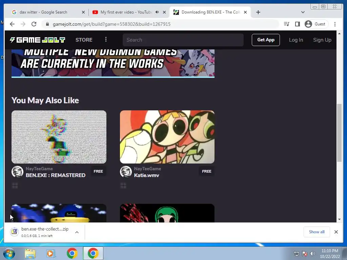Click the address bar URL

pyautogui.click(x=111, y=24)
